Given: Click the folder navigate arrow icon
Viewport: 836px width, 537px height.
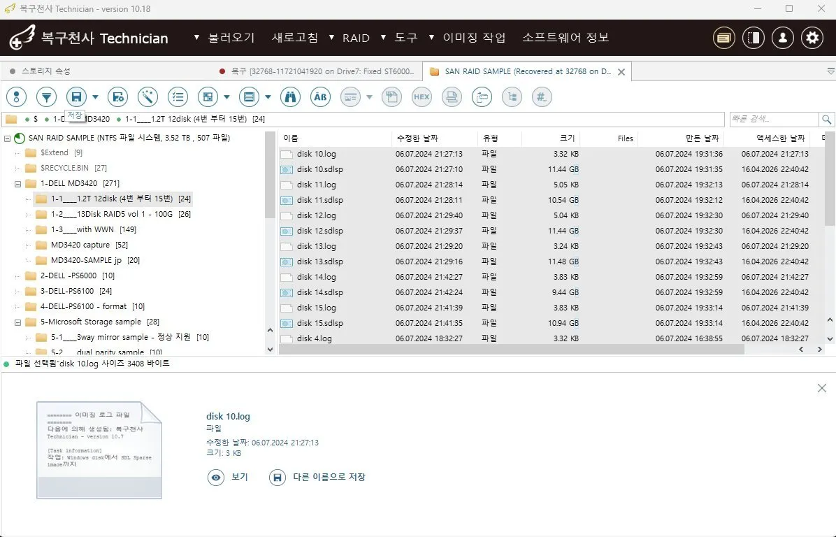Looking at the screenshot, I should [x=482, y=97].
